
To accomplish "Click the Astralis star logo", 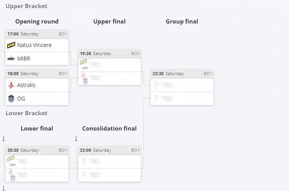I will (11, 85).
